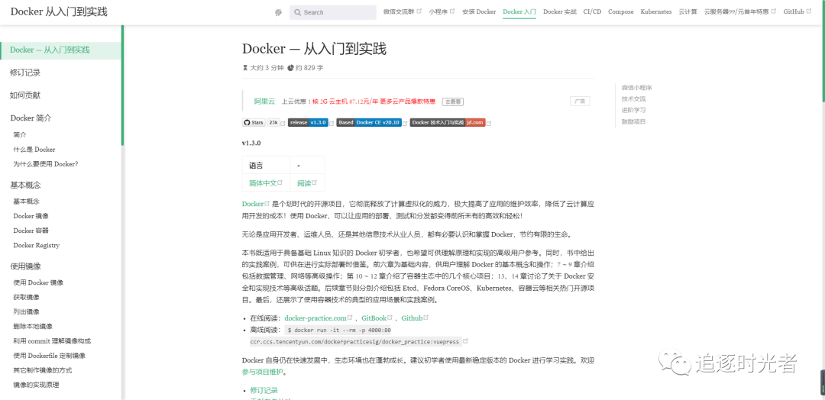Click the 23k star count badge

tap(273, 122)
